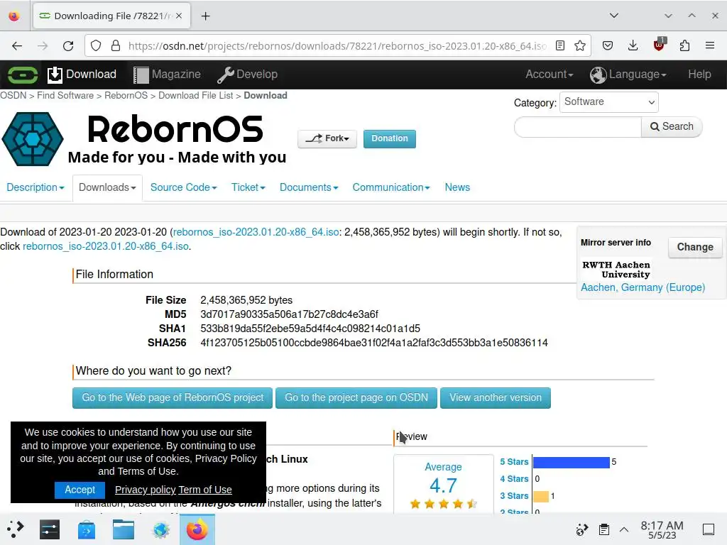Screen dimensions: 727x545
Task: Go to the Web page of RebornOS project
Action: pyautogui.click(x=173, y=398)
